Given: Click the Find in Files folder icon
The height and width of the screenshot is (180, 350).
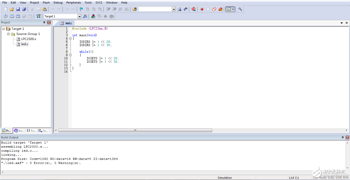Looking at the screenshot, I should click(x=135, y=9).
